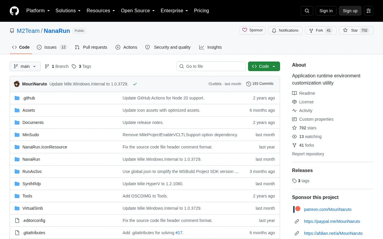This screenshot has height=239, width=383.
Task: Click the Notifications button
Action: tap(285, 30)
